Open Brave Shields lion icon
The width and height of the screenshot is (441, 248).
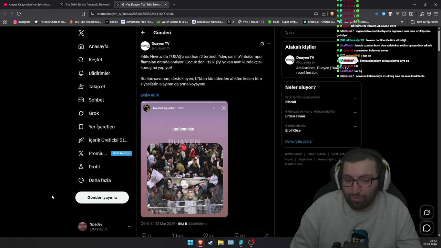332,14
